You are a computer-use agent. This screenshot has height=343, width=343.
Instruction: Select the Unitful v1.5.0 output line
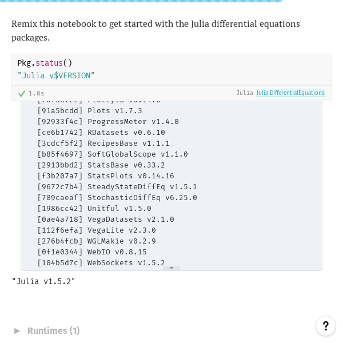tap(94, 209)
